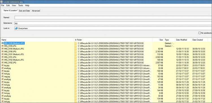Open the File menu

(3, 5)
